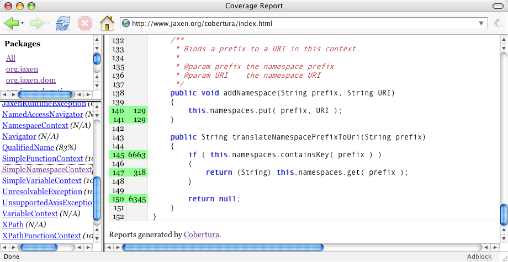The height and width of the screenshot is (262, 508).
Task: Click the green Back arrow button
Action: pos(12,23)
